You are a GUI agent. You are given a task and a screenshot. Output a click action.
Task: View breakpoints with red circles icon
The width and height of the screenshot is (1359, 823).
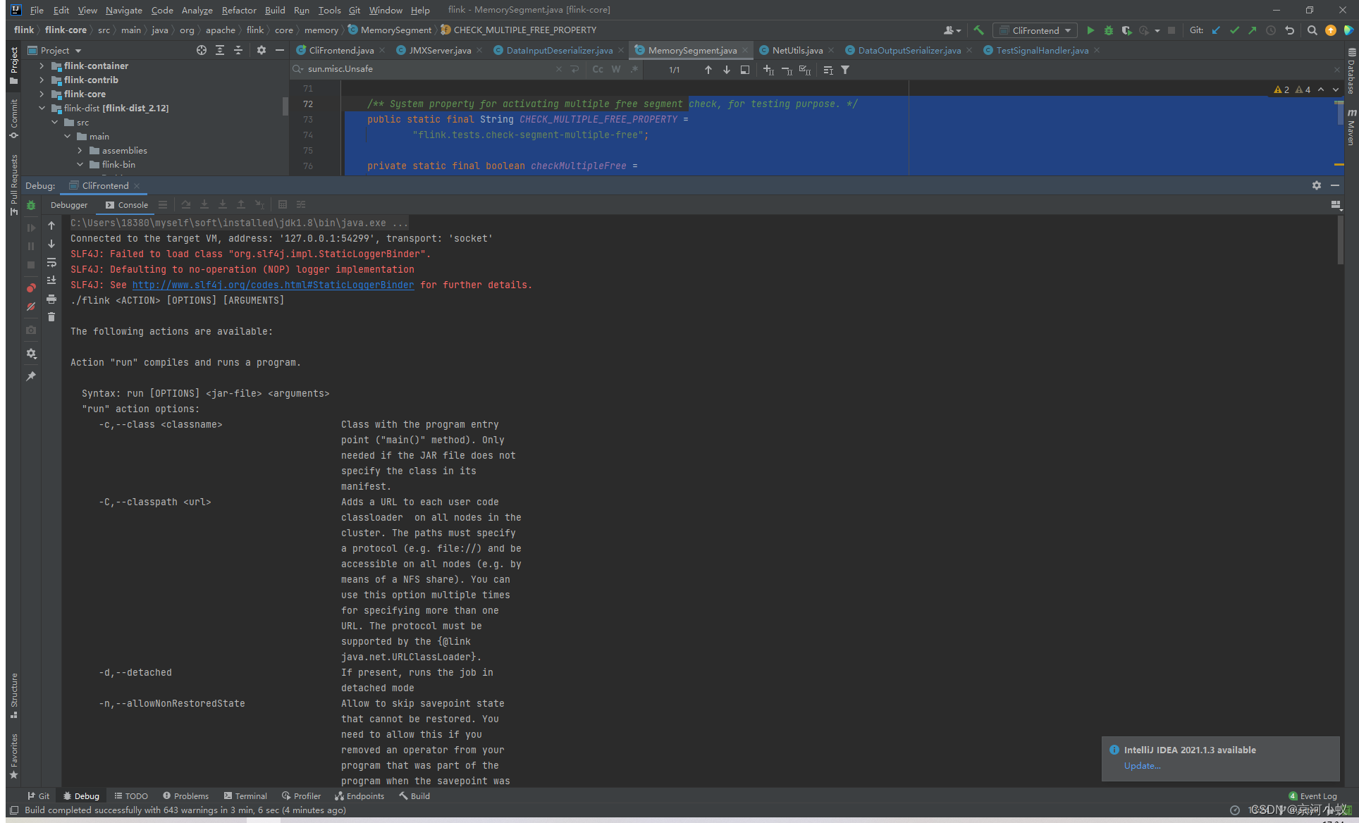click(31, 287)
